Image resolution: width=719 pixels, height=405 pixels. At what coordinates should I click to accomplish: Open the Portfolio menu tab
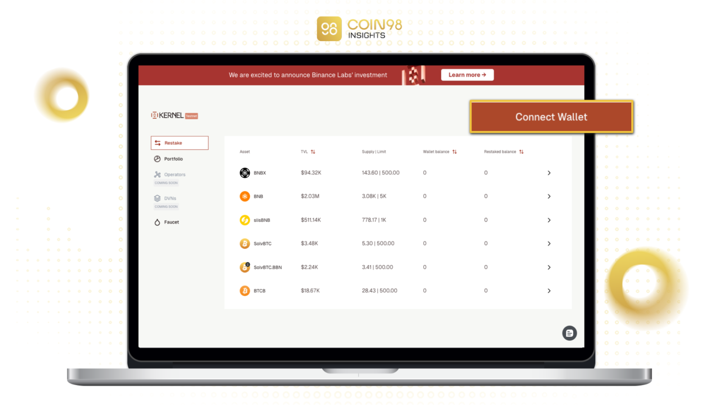coord(173,159)
